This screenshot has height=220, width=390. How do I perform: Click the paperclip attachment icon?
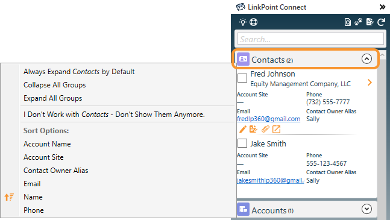pos(265,129)
